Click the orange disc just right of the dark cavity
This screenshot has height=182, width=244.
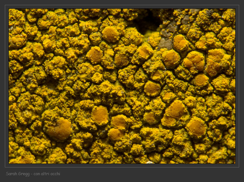[180, 42]
